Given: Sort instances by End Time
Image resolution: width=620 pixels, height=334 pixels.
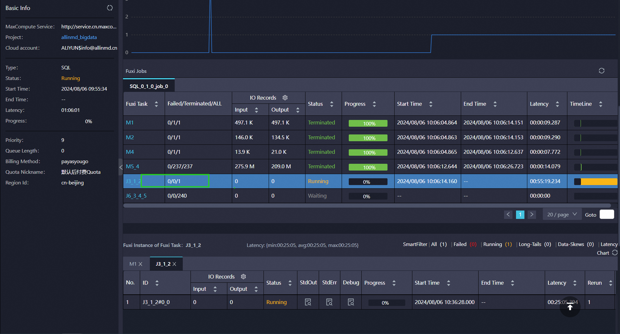Looking at the screenshot, I should (512, 283).
